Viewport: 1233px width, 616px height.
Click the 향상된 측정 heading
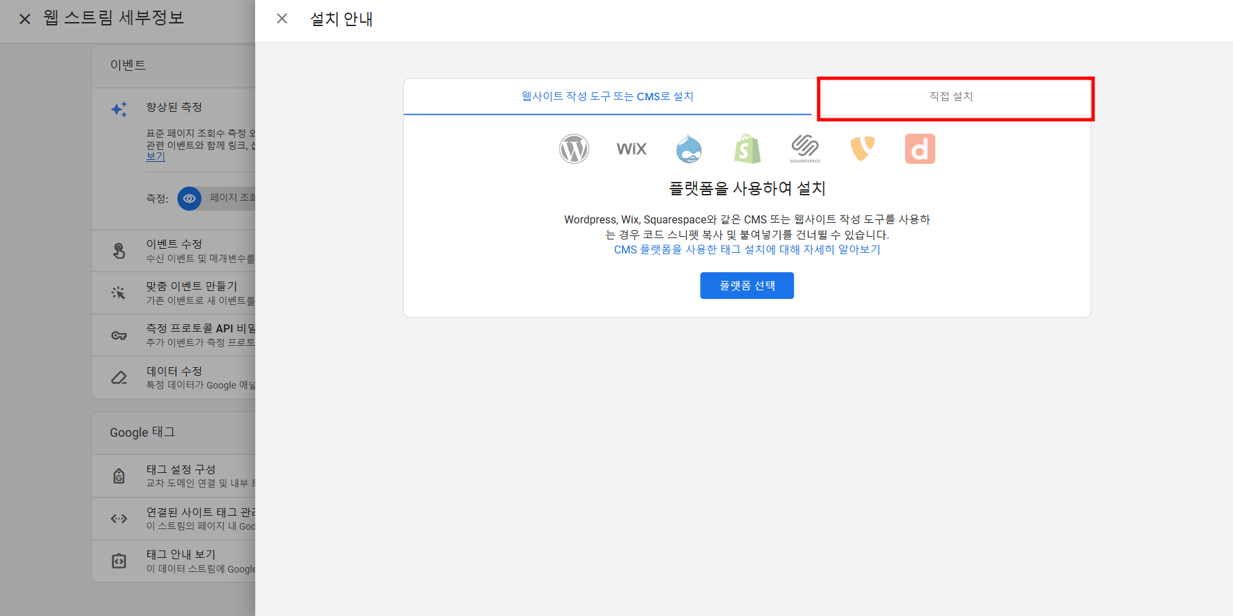coord(174,107)
